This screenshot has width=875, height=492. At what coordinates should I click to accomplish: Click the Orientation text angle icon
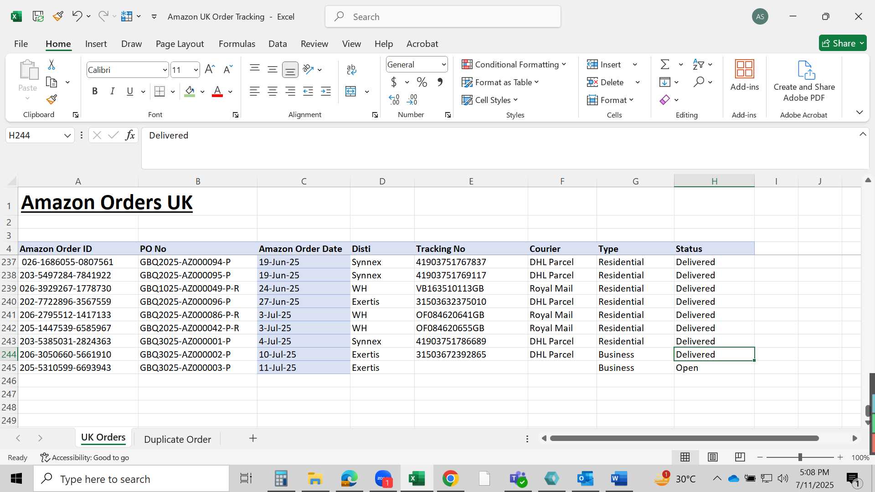pos(309,69)
